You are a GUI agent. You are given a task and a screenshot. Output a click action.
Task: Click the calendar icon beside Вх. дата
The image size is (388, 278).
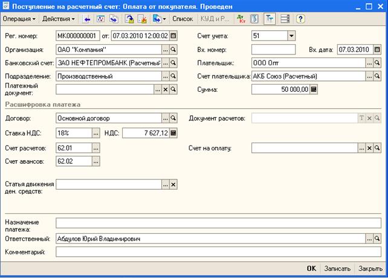(378, 50)
